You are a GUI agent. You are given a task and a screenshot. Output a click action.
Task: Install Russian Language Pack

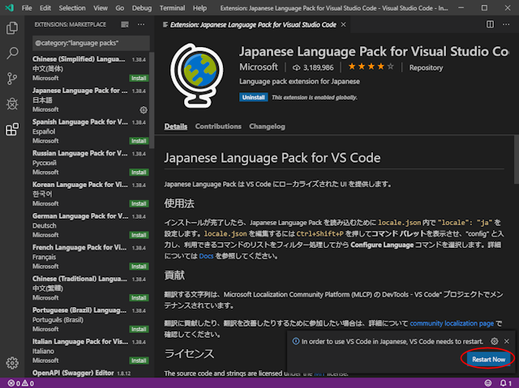click(x=139, y=173)
